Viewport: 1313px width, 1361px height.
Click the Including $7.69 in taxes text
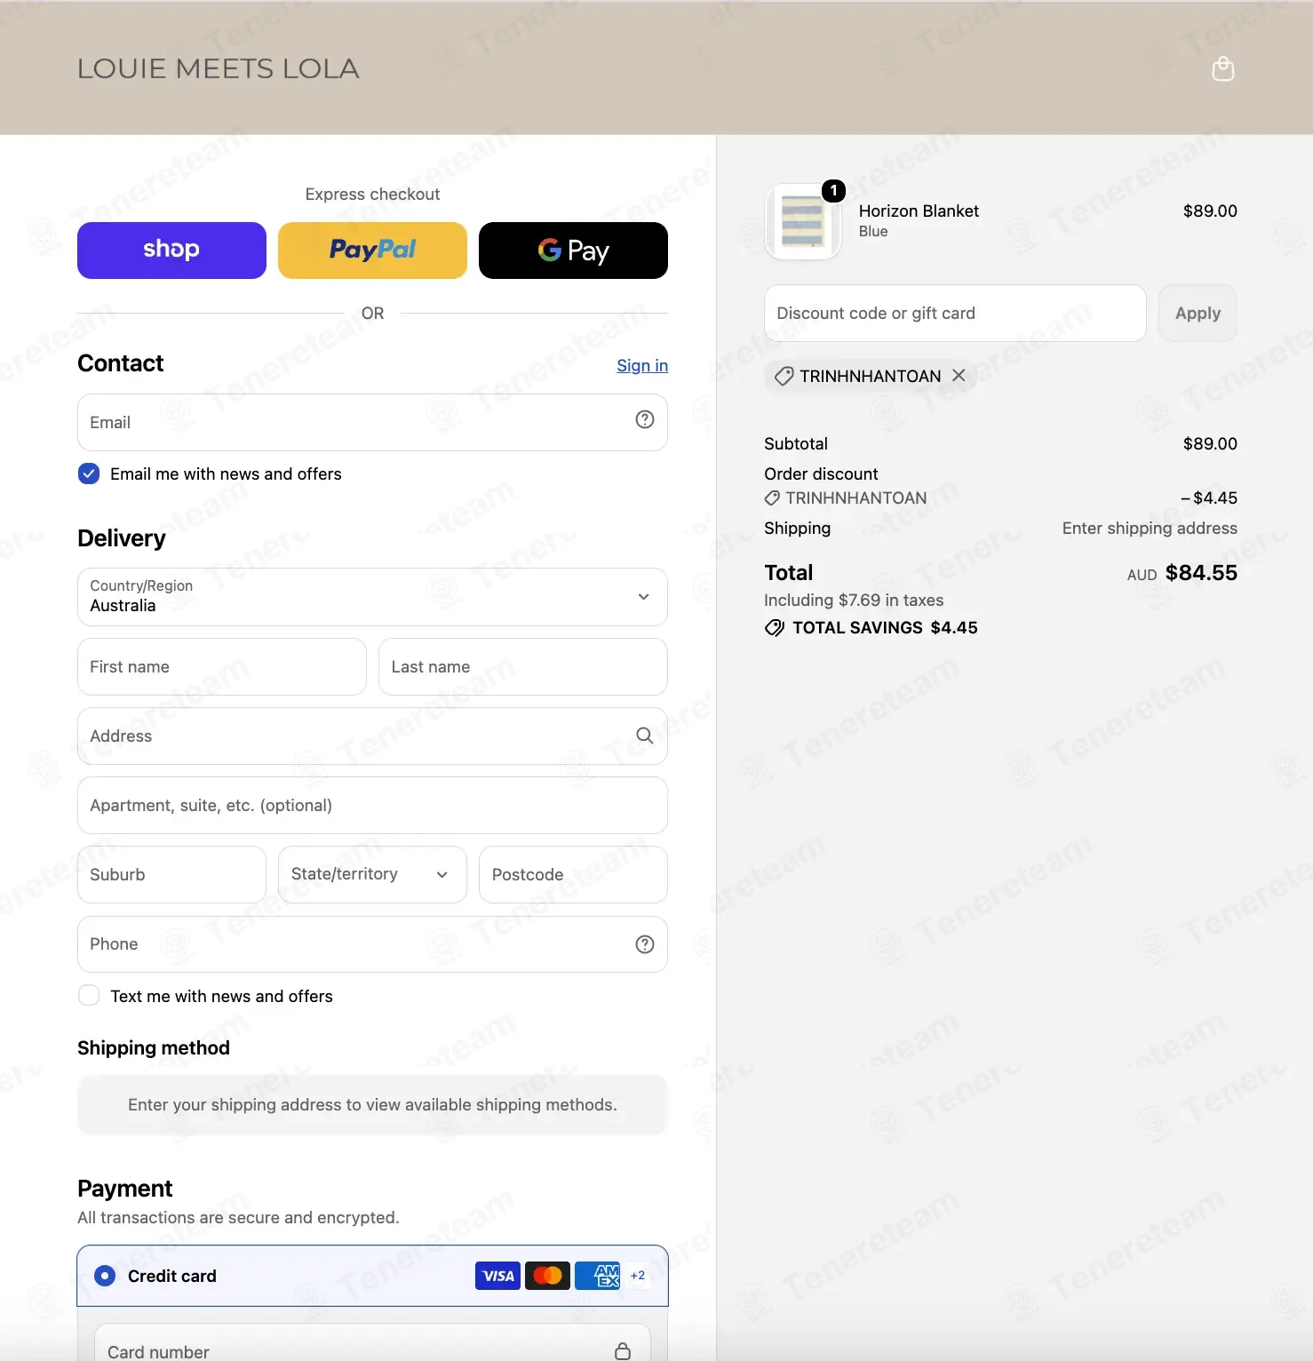coord(854,601)
